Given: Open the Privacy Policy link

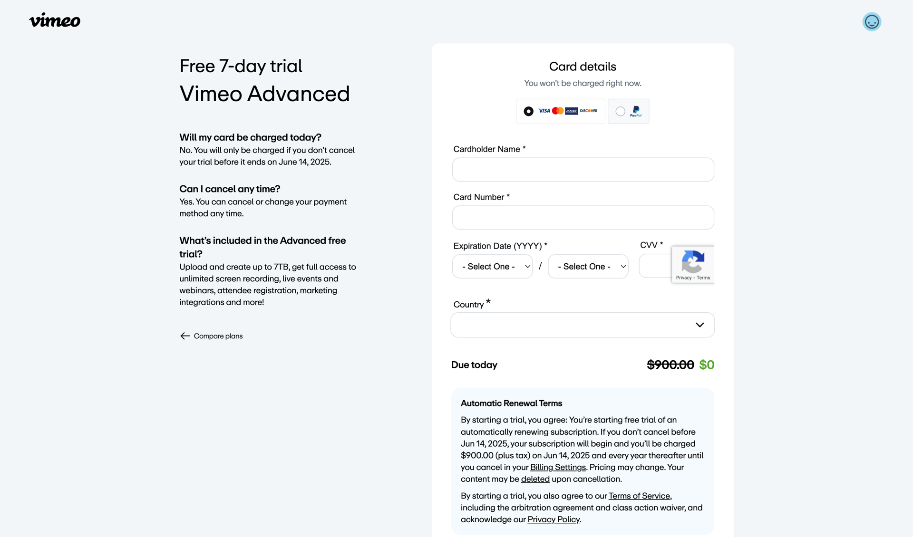Looking at the screenshot, I should tap(553, 519).
